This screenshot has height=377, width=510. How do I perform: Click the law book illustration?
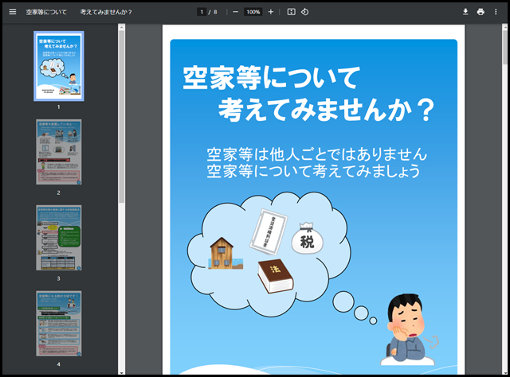tap(276, 276)
